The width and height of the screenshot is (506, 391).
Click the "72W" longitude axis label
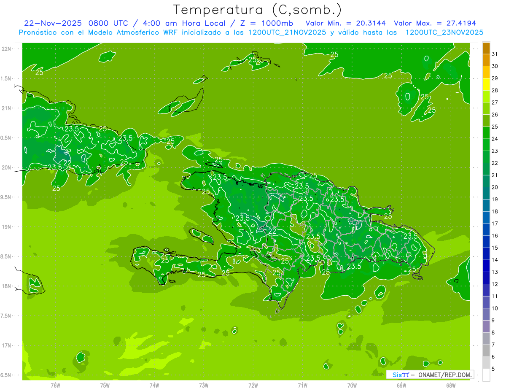[x=253, y=386]
